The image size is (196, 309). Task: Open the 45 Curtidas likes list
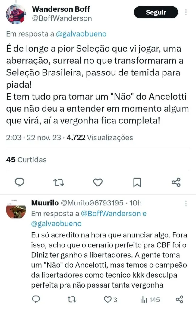point(26,160)
